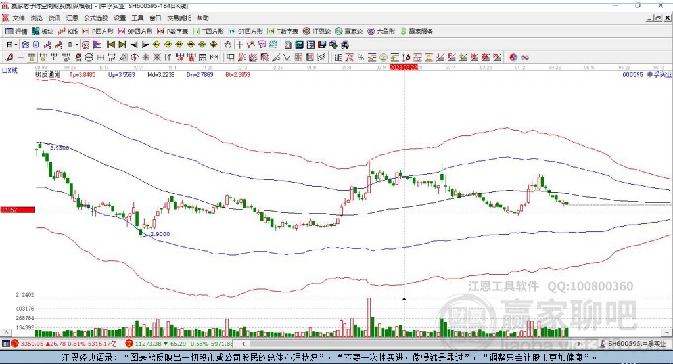673x364 pixels.
Task: Open the 窗口 menu
Action: 155,18
